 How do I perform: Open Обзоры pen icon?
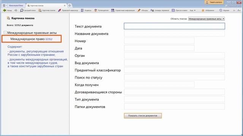tap(139, 10)
